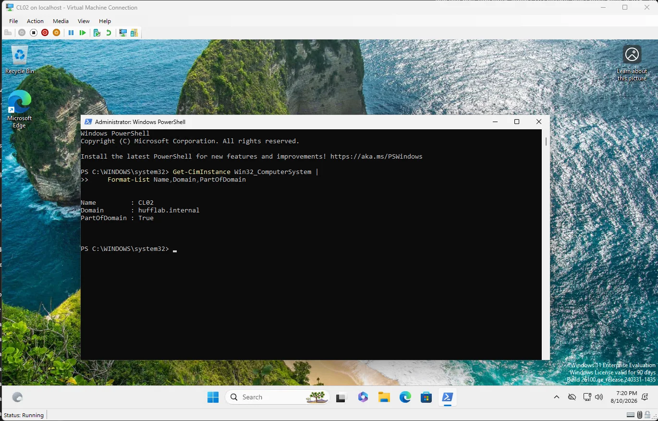
Task: Minimize the PowerShell window
Action: 495,122
